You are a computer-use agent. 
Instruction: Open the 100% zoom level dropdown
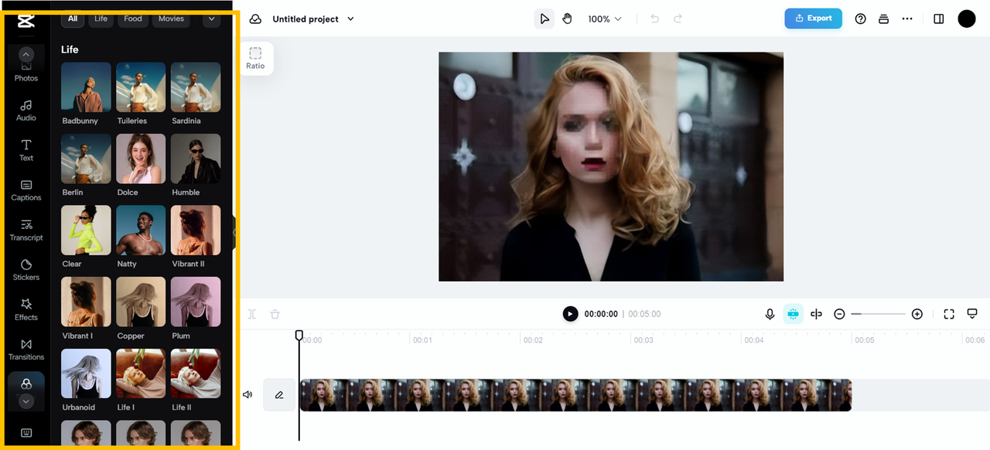(605, 19)
